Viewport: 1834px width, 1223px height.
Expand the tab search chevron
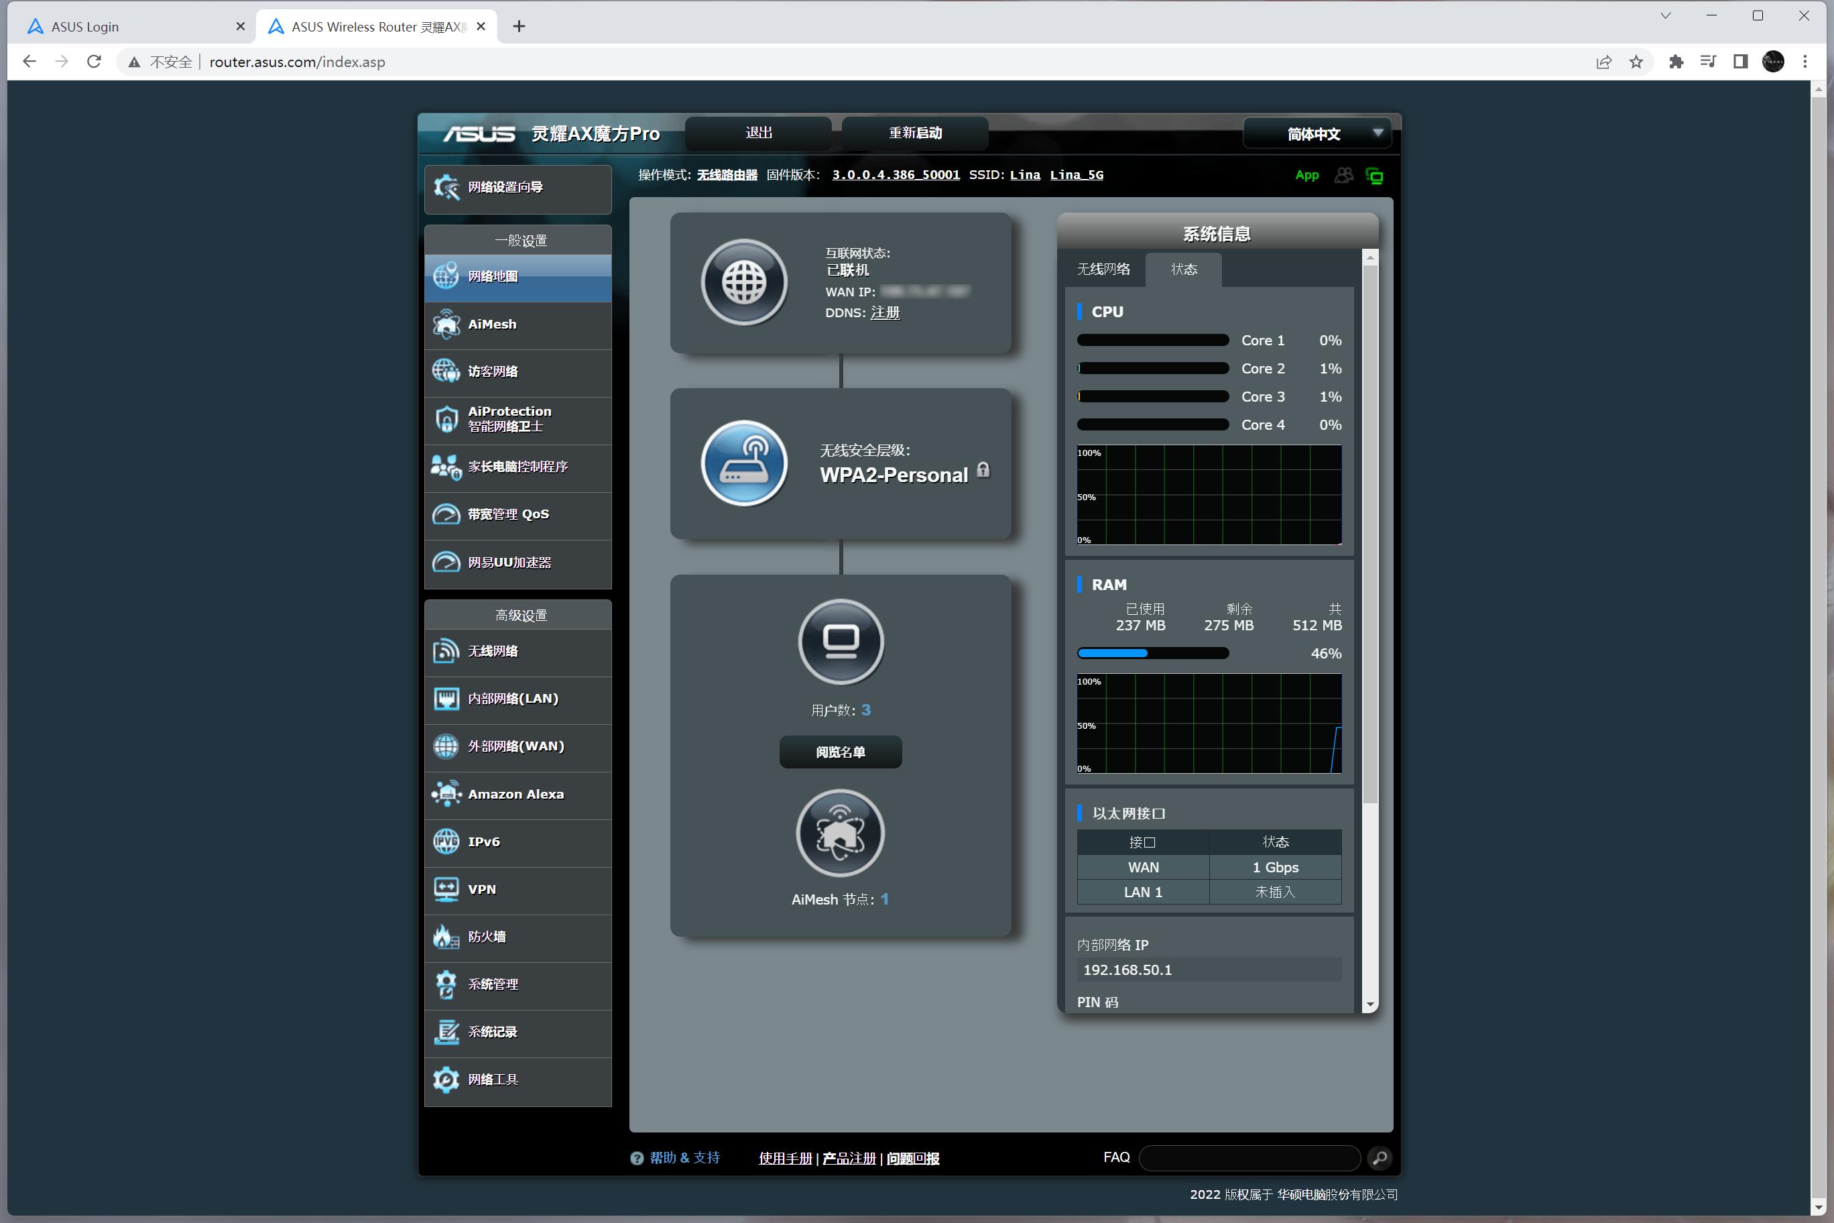click(1666, 15)
